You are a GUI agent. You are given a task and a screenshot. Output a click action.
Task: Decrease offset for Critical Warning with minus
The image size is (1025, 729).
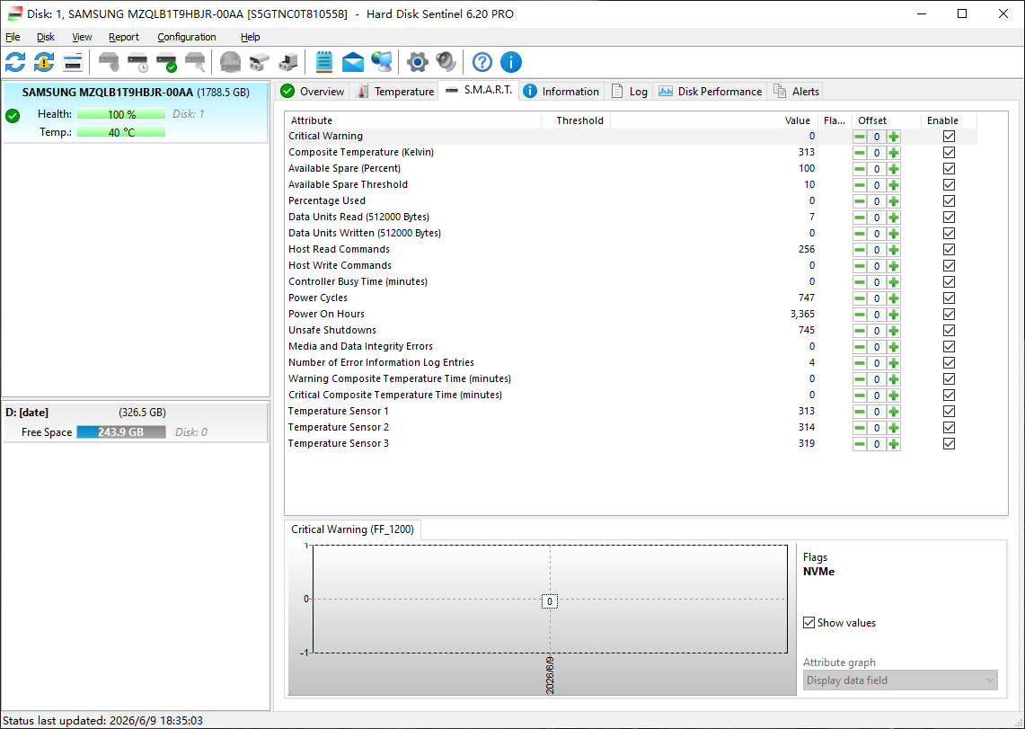point(860,137)
